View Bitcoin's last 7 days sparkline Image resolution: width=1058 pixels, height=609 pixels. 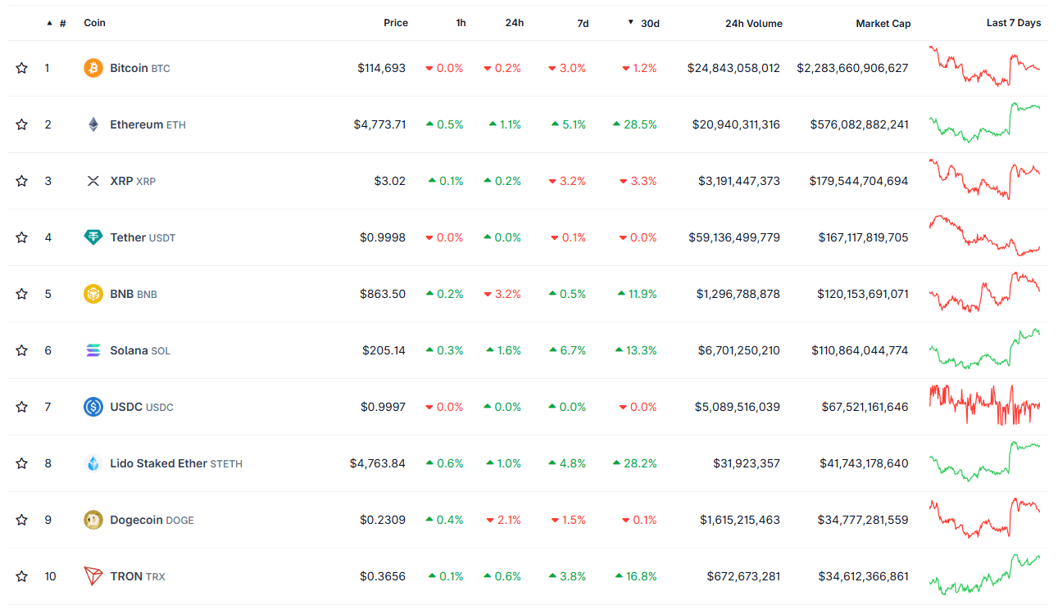coord(984,65)
